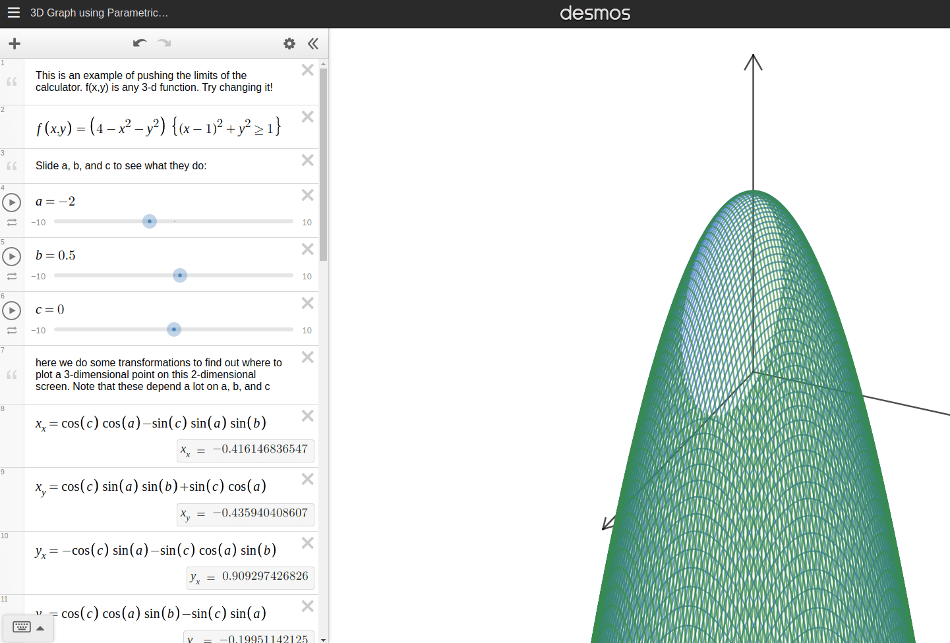Screen dimensions: 950x643
Task: Toggle animation loop mode for a
Action: point(12,223)
